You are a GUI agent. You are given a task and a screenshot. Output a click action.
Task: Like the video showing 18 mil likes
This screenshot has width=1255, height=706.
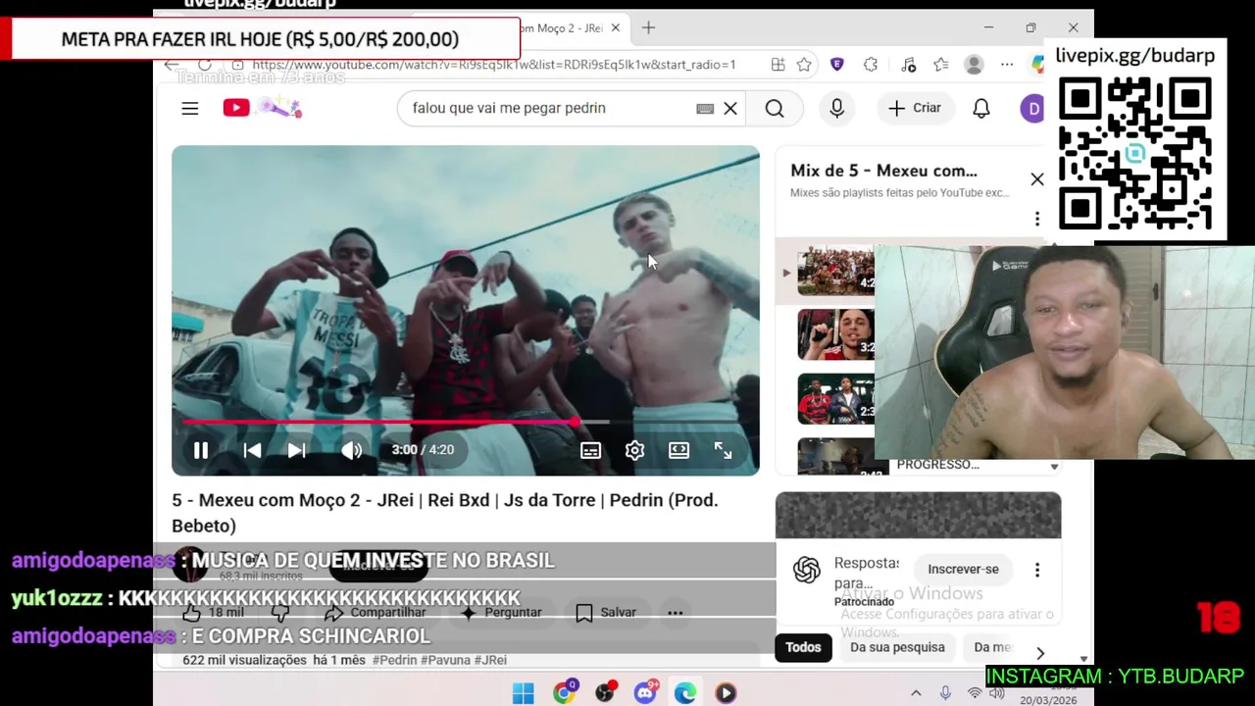[x=213, y=613]
